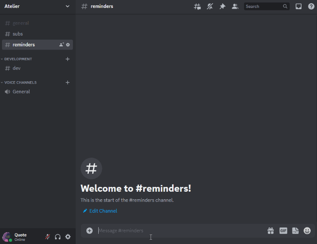The height and width of the screenshot is (244, 317).
Task: Show or hide the Member List
Action: (235, 6)
